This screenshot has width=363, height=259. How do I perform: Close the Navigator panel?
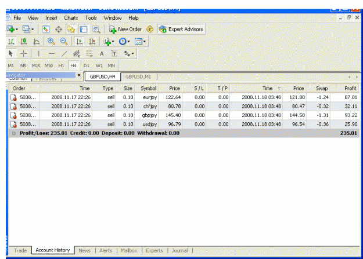click(79, 75)
